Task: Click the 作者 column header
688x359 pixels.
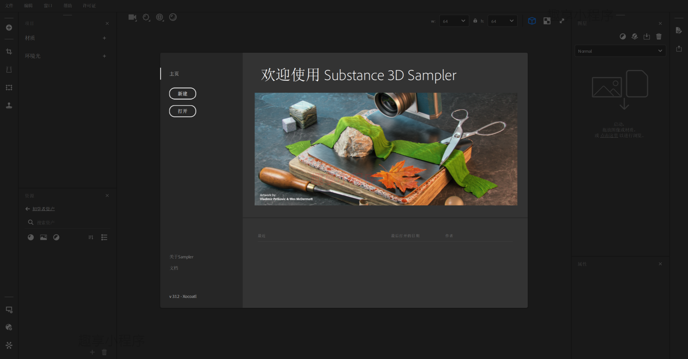Action: click(x=449, y=236)
